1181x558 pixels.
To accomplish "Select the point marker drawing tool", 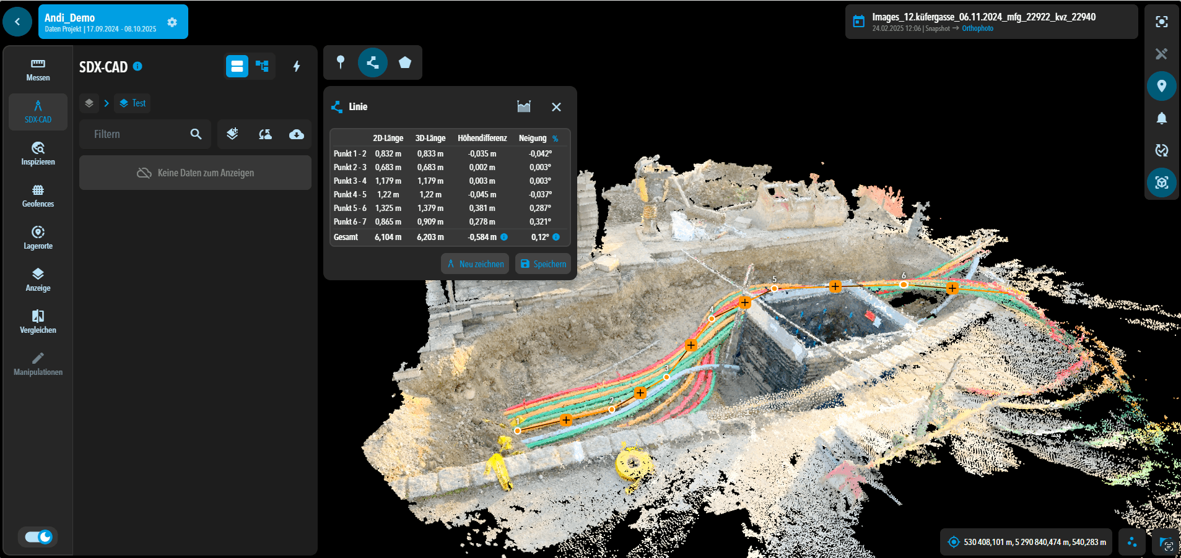I will 340,62.
